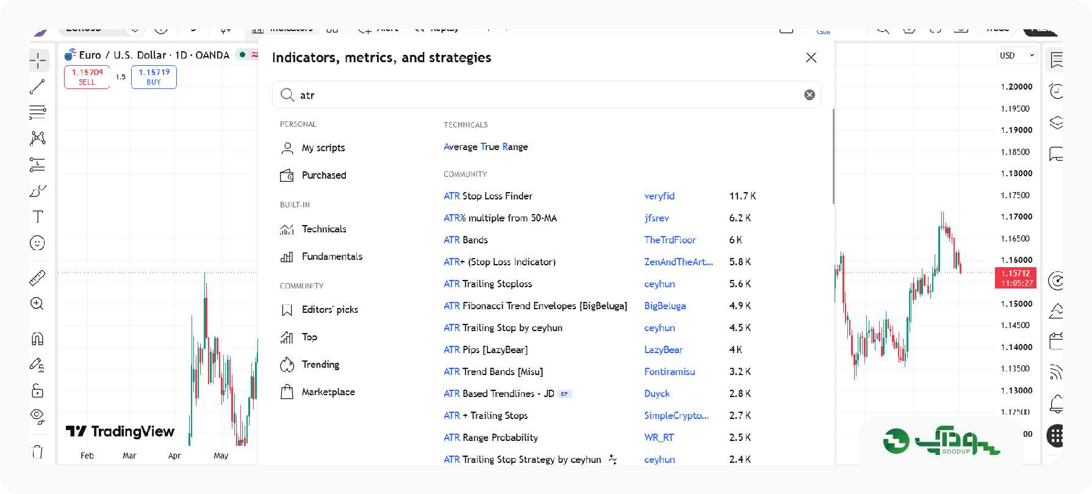Click the 1.15704 SELL button

click(87, 77)
